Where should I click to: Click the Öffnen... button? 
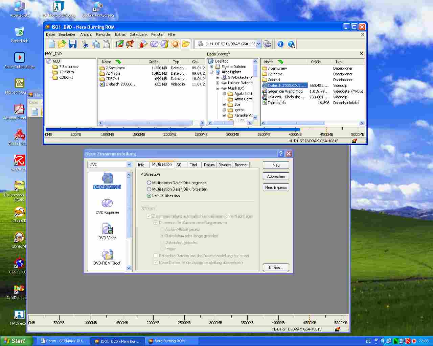[276, 268]
